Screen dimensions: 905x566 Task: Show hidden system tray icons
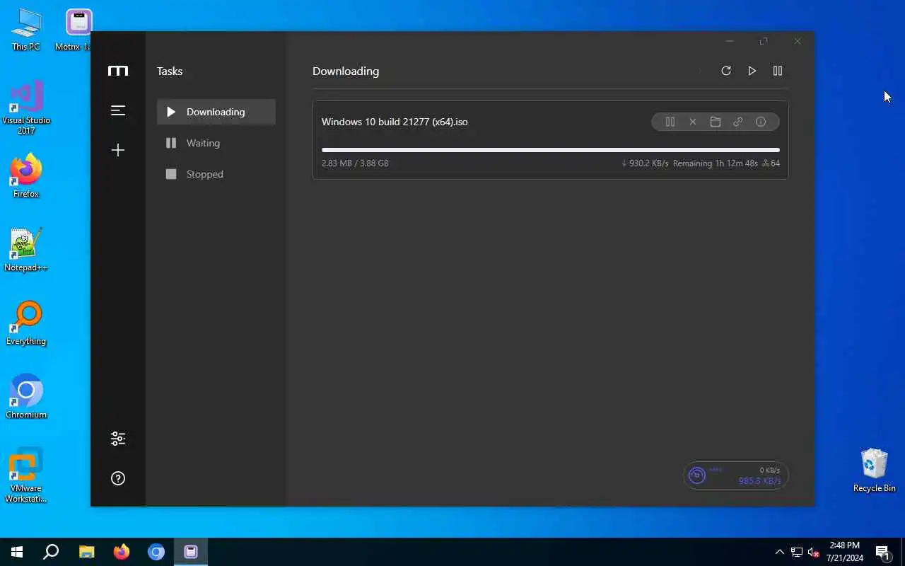[x=780, y=552]
